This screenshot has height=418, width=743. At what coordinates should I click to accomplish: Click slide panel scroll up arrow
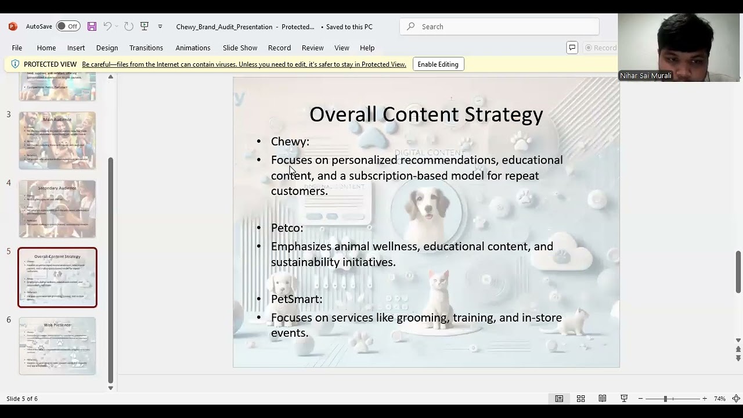click(110, 77)
